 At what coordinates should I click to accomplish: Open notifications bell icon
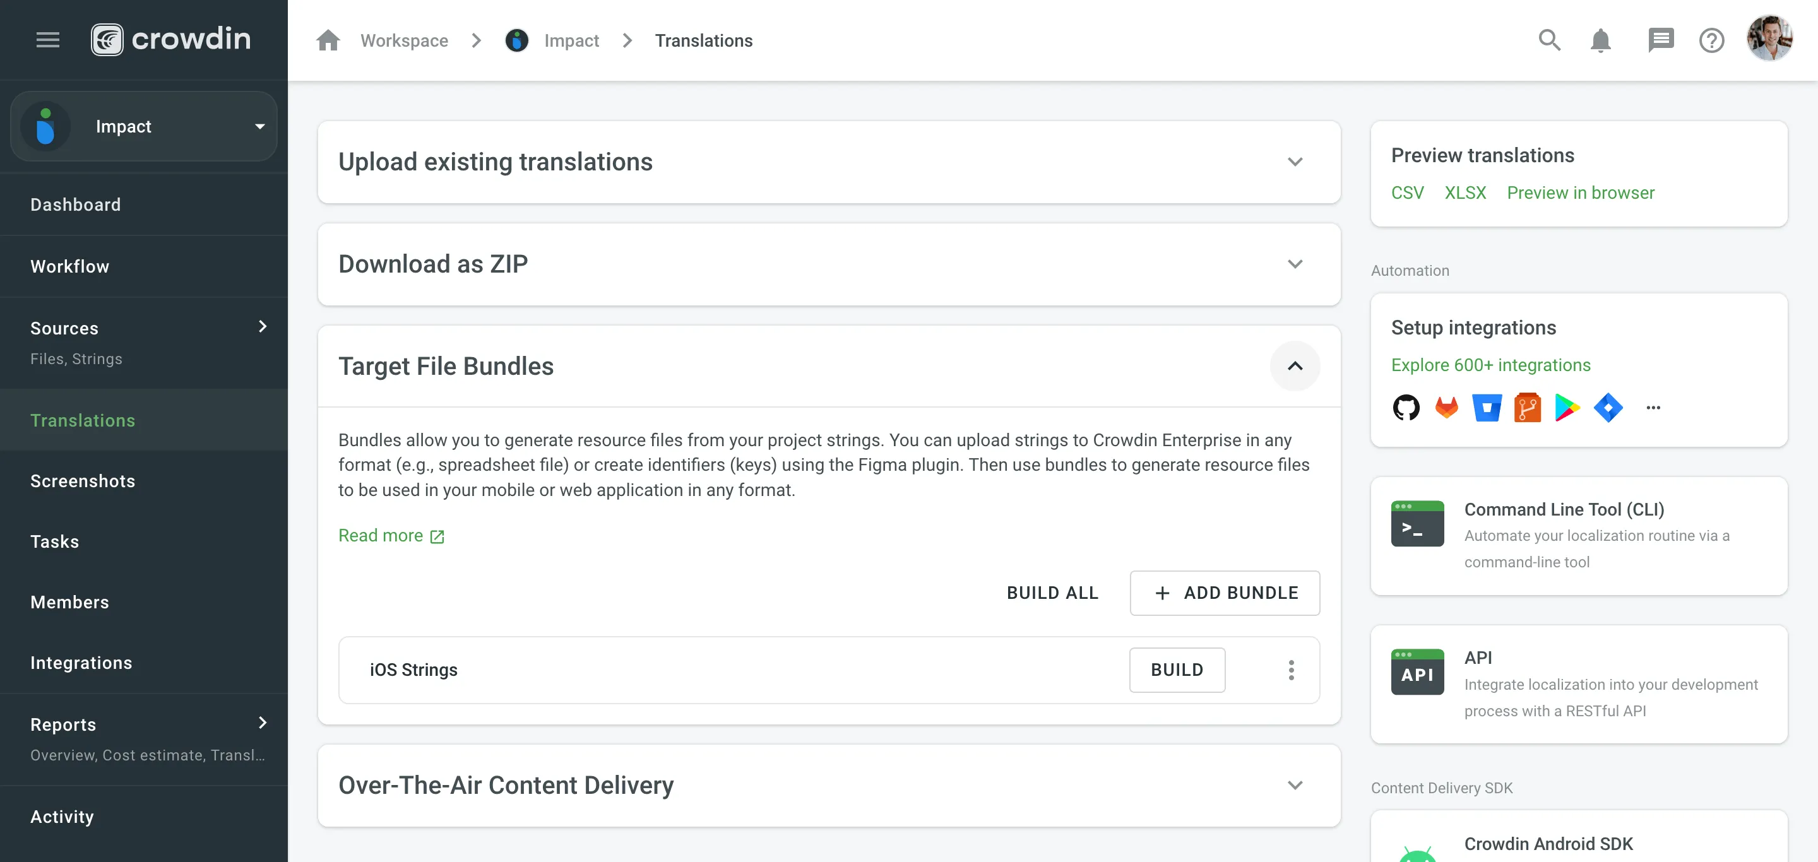pyautogui.click(x=1600, y=40)
